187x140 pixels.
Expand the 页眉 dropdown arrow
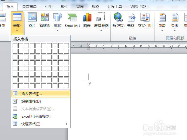[162, 31]
